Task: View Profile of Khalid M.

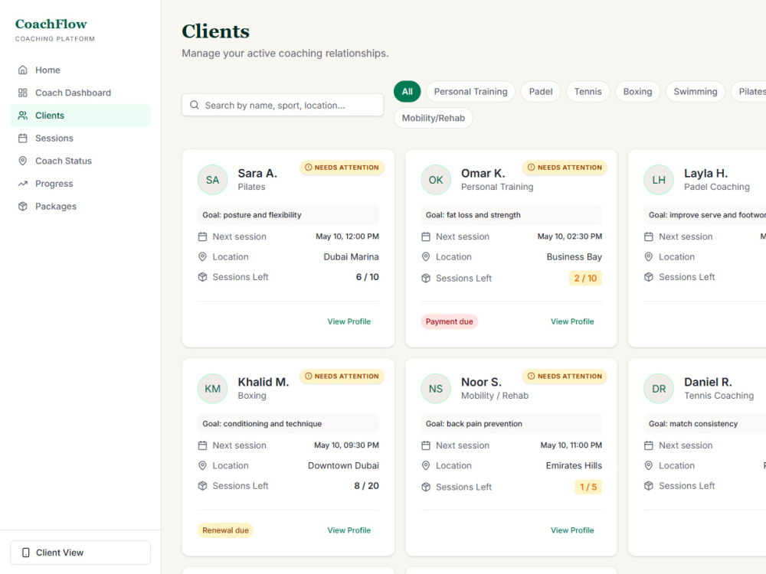Action: pyautogui.click(x=349, y=530)
